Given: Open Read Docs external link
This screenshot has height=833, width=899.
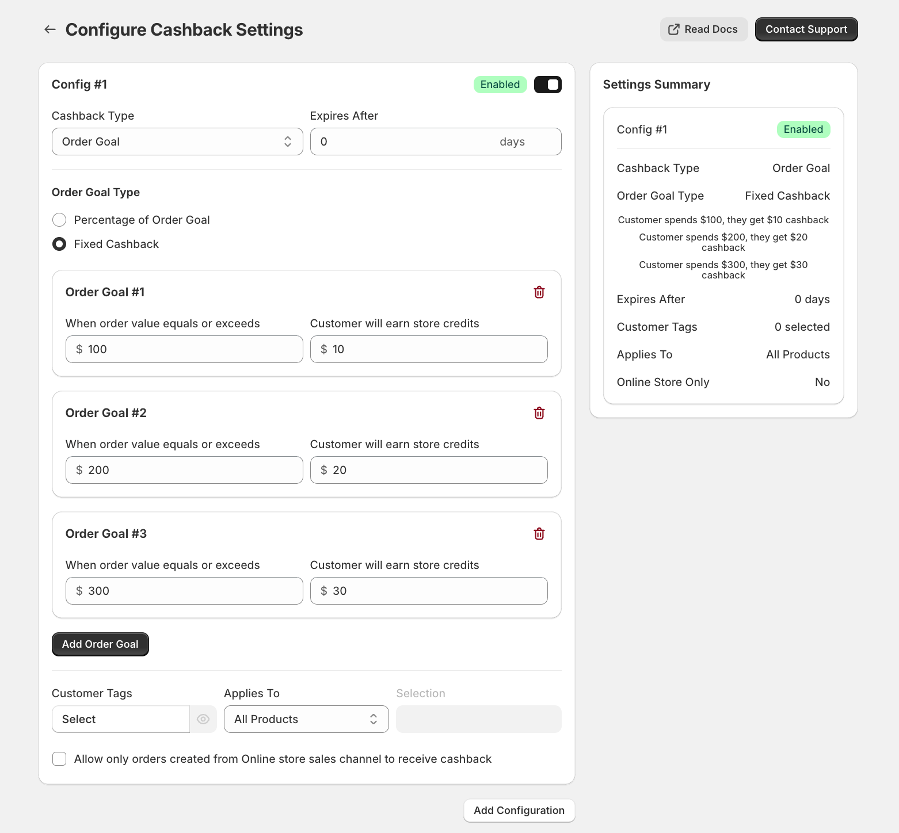Looking at the screenshot, I should click(x=703, y=29).
